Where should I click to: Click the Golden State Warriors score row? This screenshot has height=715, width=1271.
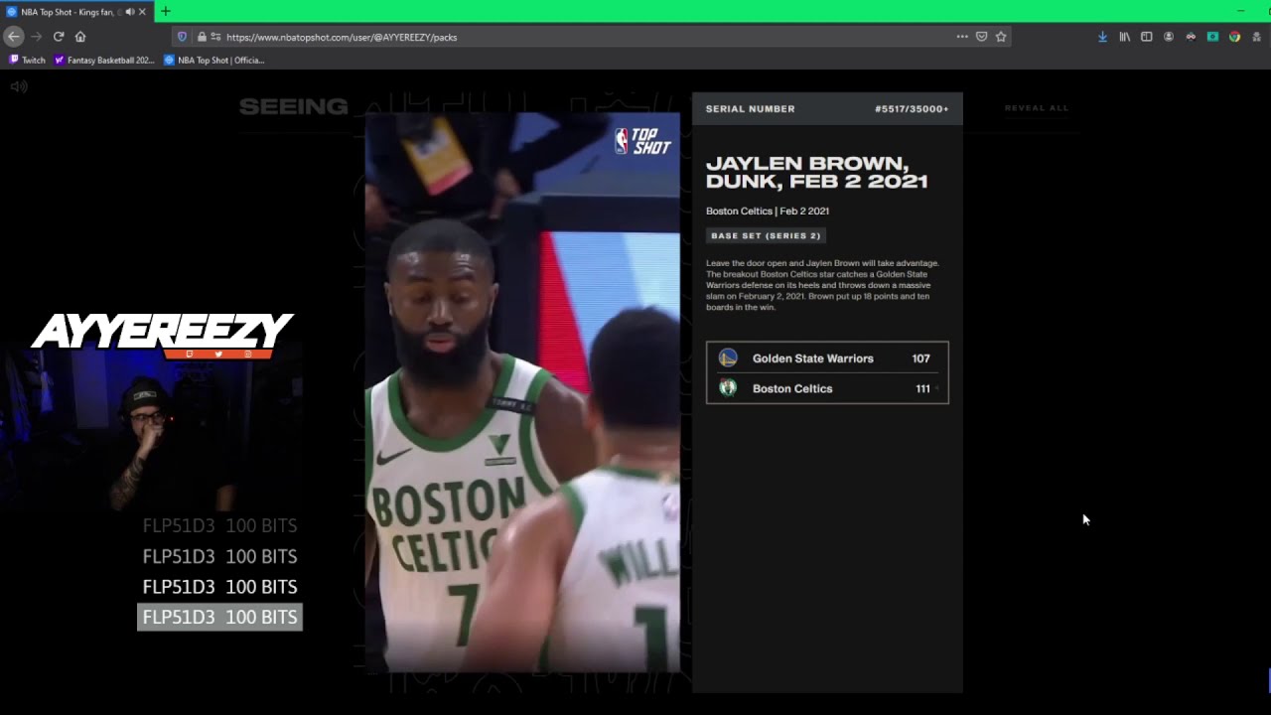(x=827, y=358)
